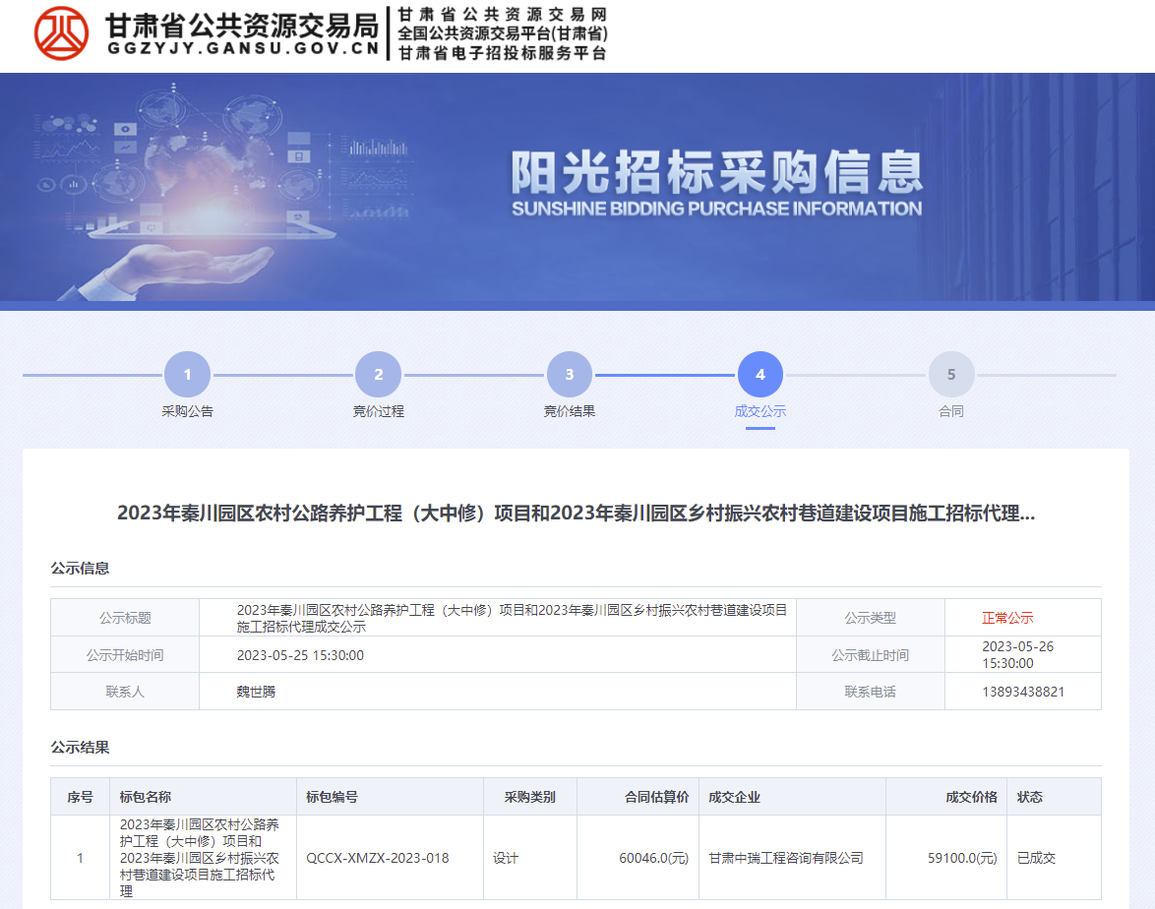This screenshot has height=909, width=1155.
Task: Click the 甘肃省电子招投标服务平台 header text
Action: 503,53
